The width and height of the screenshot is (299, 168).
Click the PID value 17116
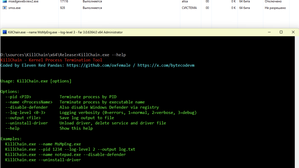(64, 1)
